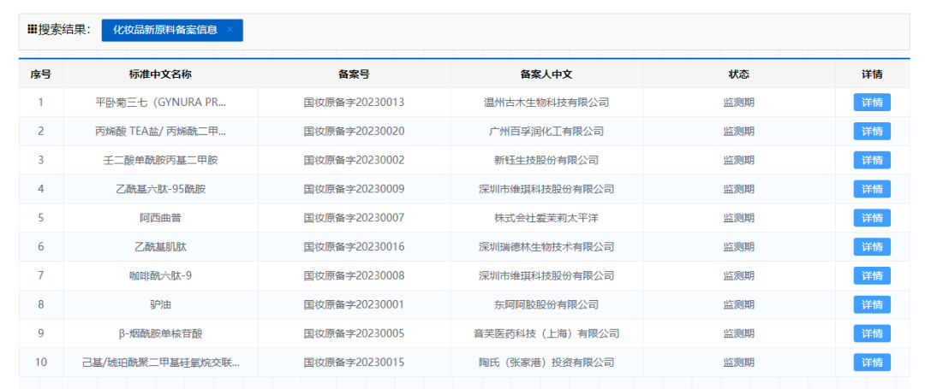Select name cell 阿西曲普
The image size is (925, 389).
(160, 218)
